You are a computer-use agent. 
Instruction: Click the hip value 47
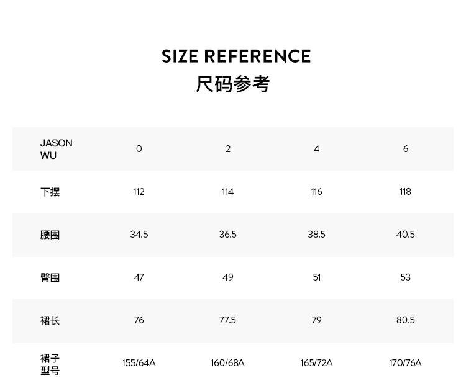coord(139,277)
